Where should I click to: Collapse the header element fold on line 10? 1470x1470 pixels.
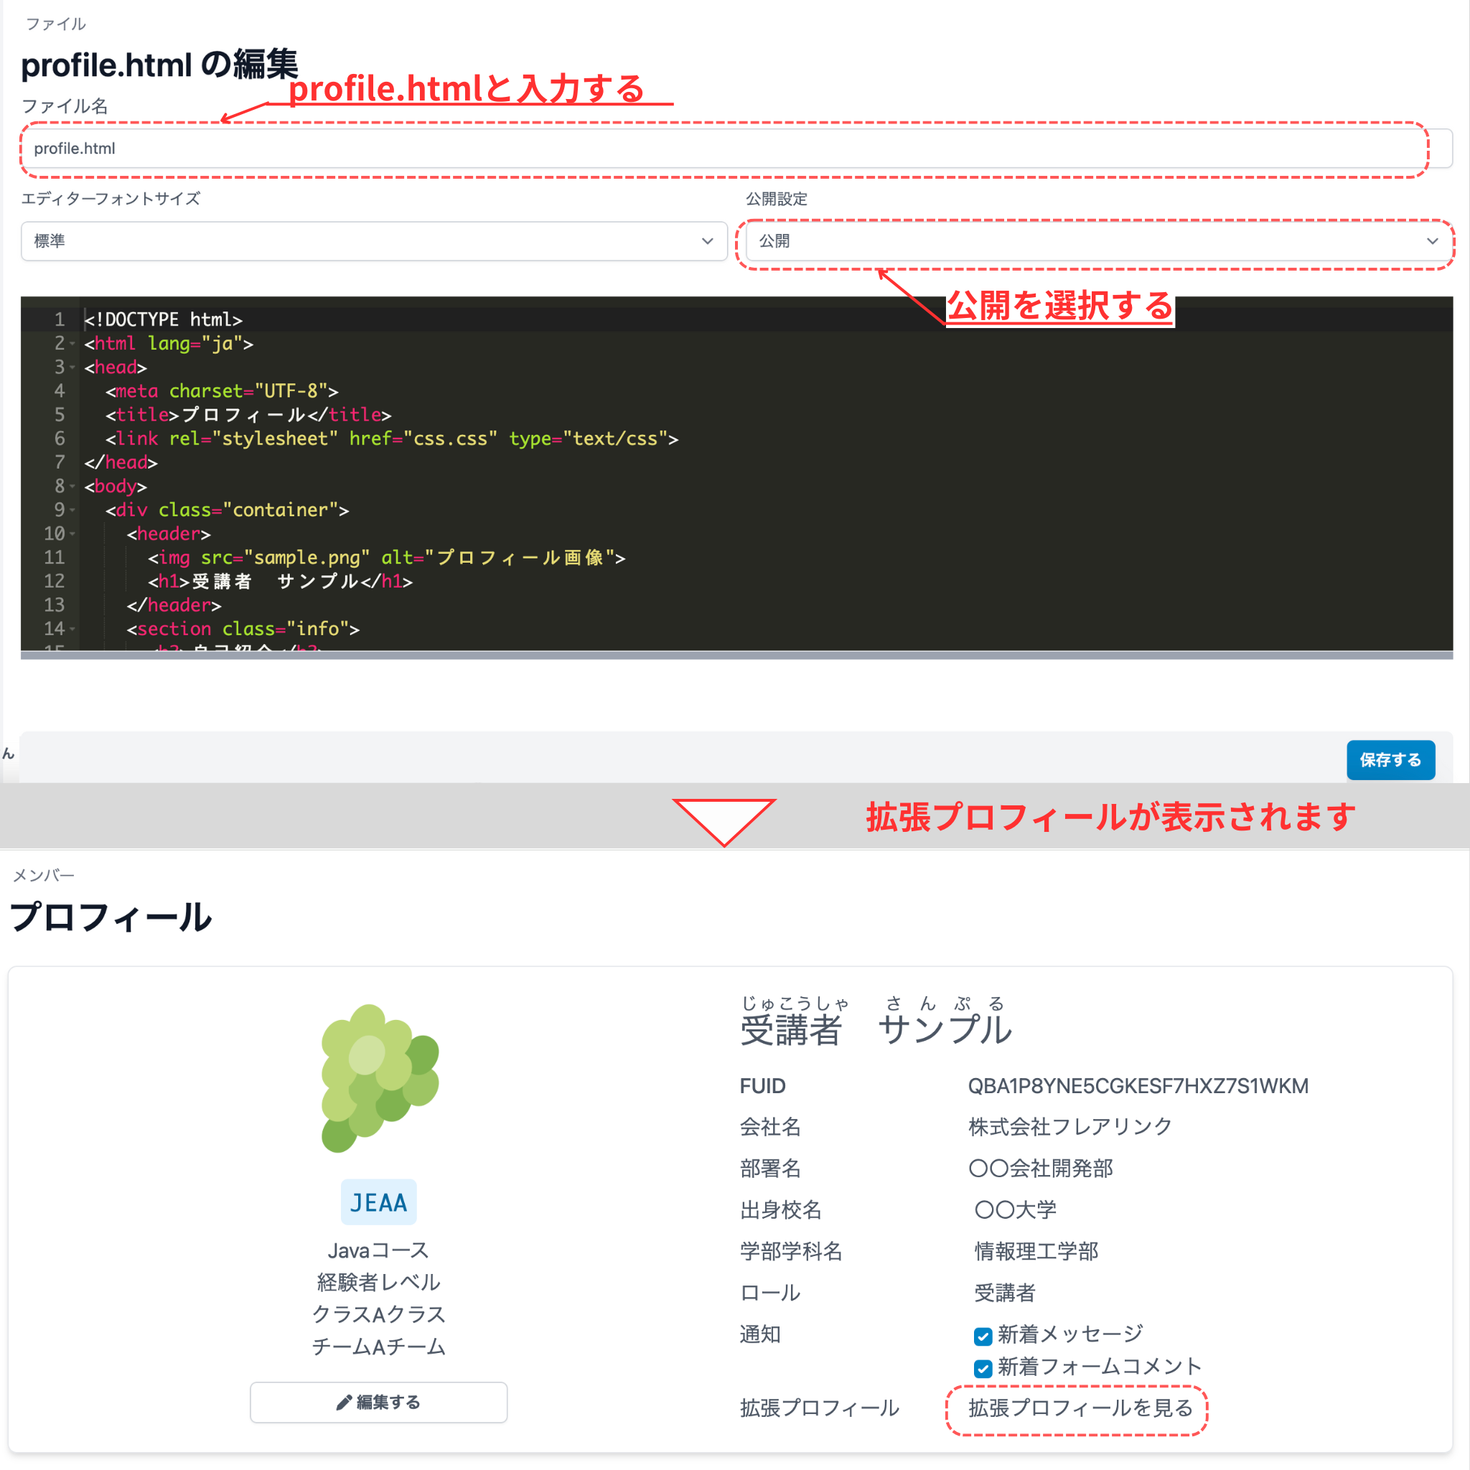coord(72,533)
